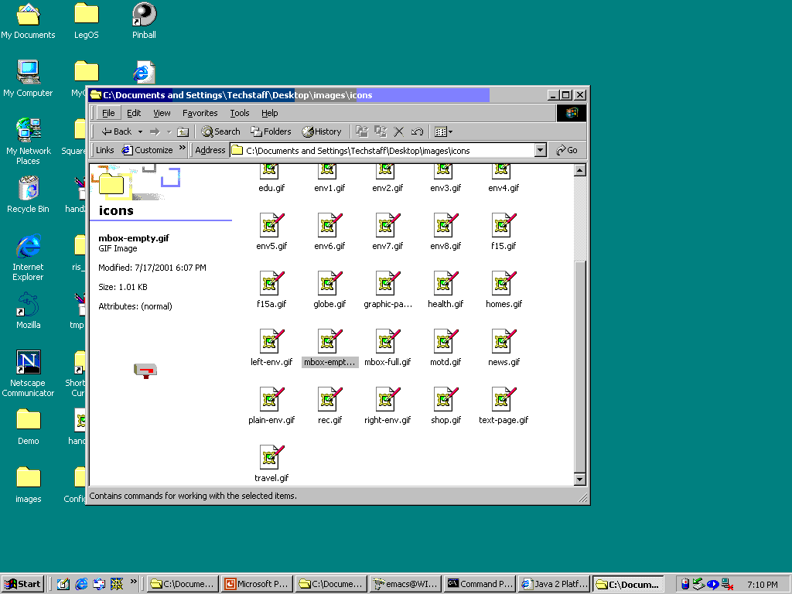Open Pinball shortcut on desktop
792x594 pixels.
pyautogui.click(x=144, y=15)
